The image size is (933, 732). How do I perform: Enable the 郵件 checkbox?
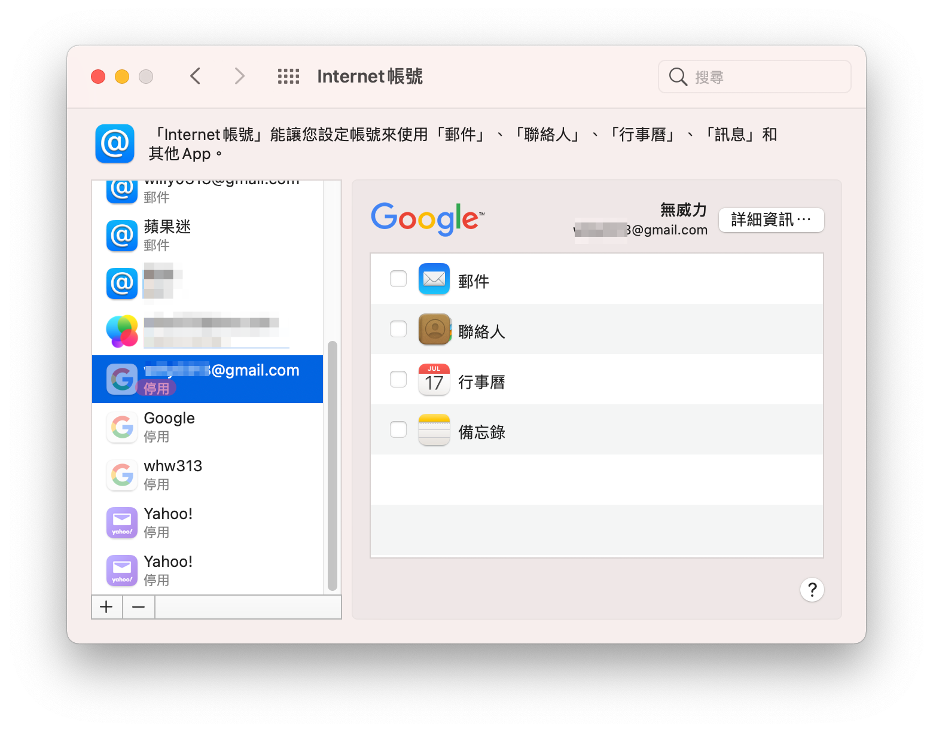tap(398, 279)
